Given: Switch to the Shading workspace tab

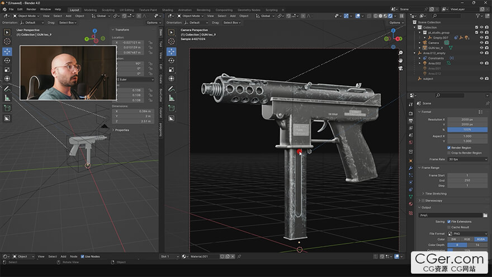Looking at the screenshot, I should [x=167, y=10].
